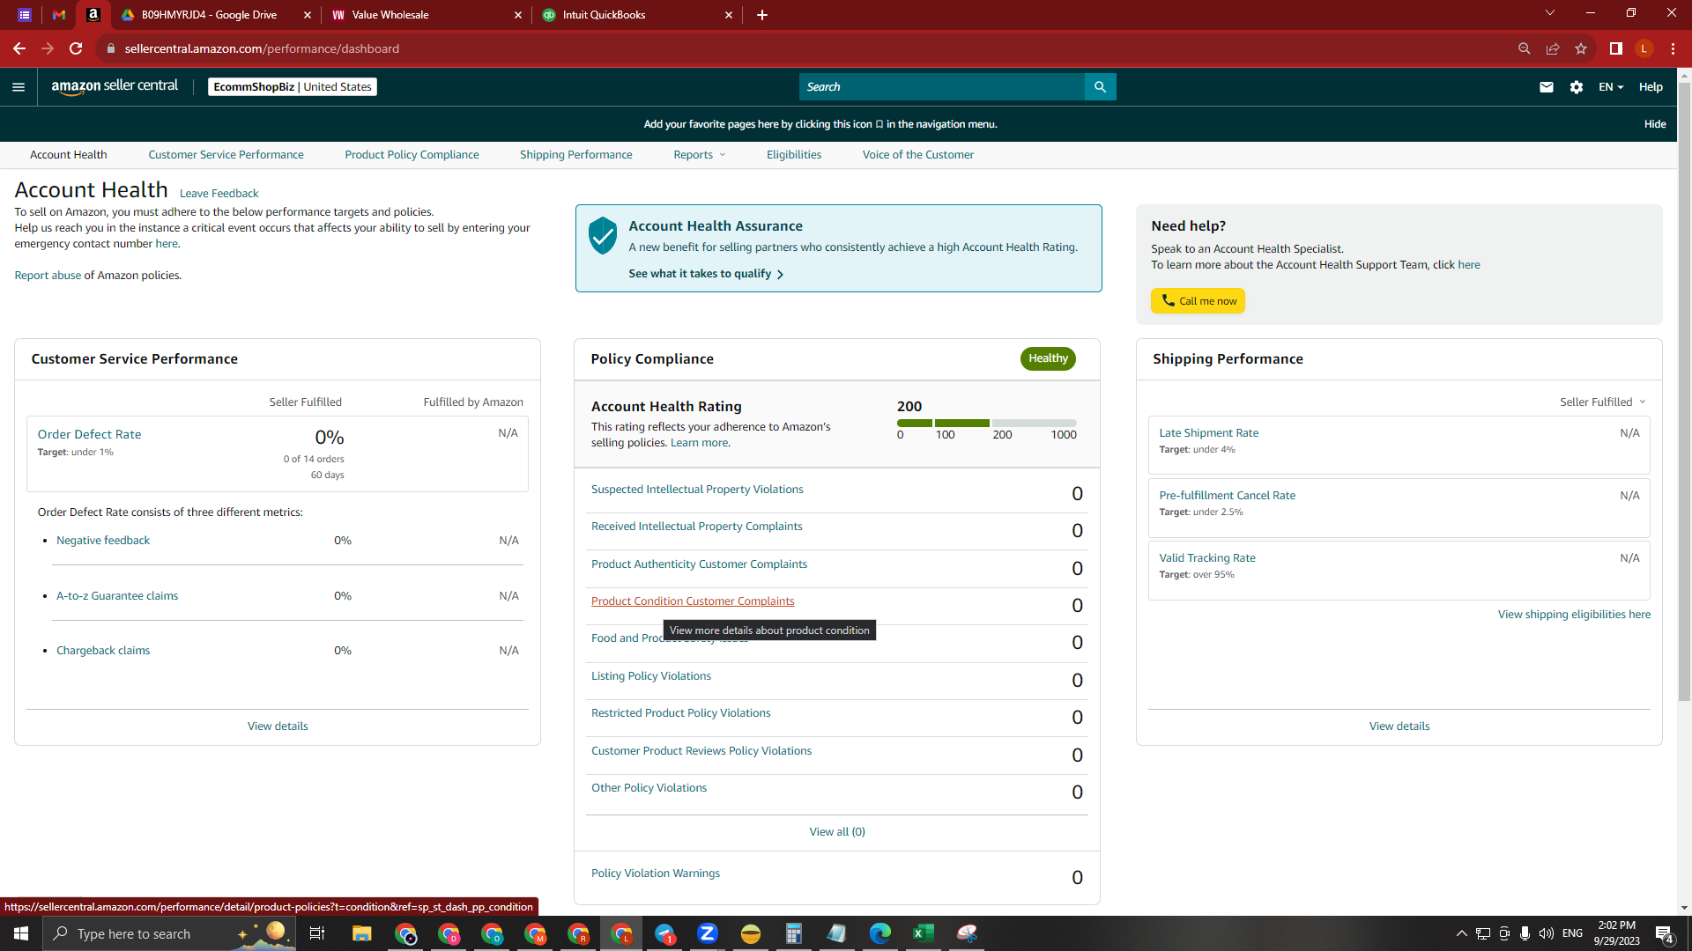Image resolution: width=1692 pixels, height=951 pixels.
Task: Open the EcommShopBiz marketplace switcher
Action: click(293, 87)
